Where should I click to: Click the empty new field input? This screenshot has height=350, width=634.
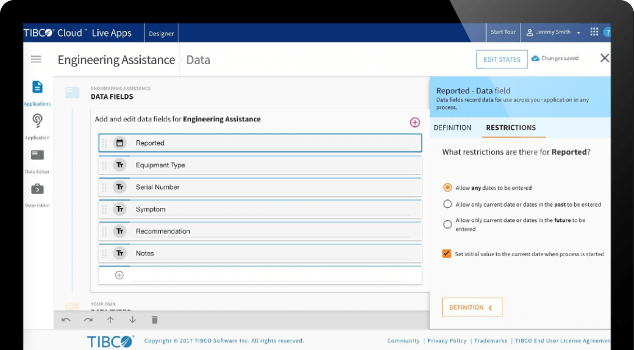pos(268,275)
